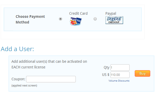
Task: Select the Paypal radio button
Action: 95,19
